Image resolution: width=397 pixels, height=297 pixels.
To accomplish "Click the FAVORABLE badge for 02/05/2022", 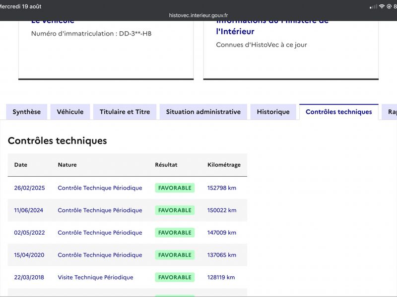I will (x=175, y=233).
